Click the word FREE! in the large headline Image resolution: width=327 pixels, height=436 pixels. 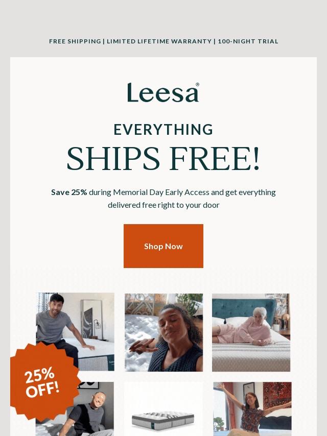215,158
